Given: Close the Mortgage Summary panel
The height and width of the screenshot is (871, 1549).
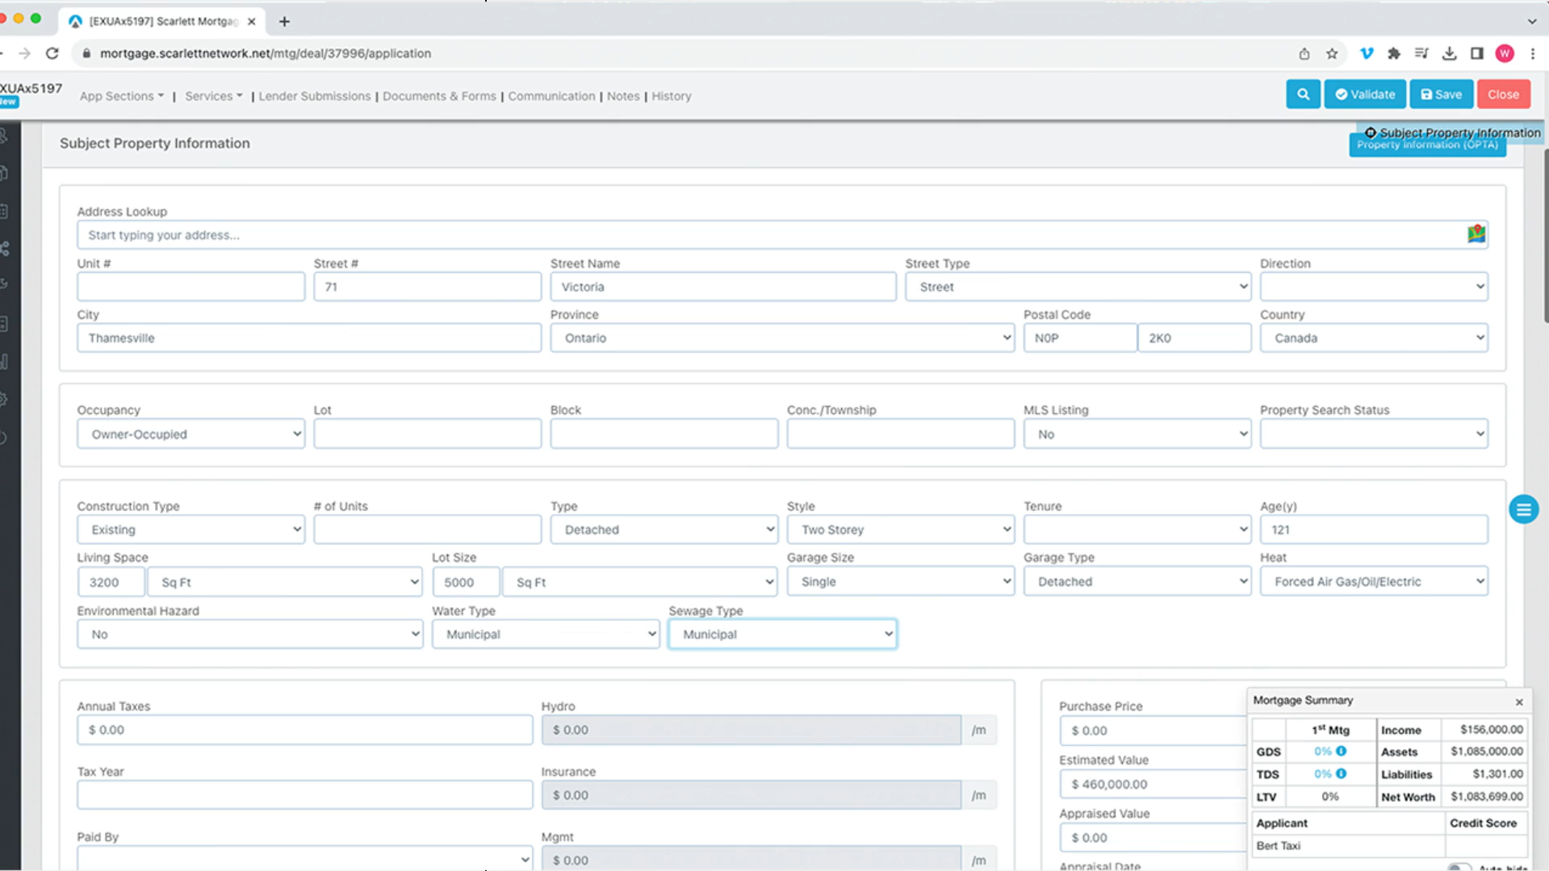Looking at the screenshot, I should tap(1518, 701).
